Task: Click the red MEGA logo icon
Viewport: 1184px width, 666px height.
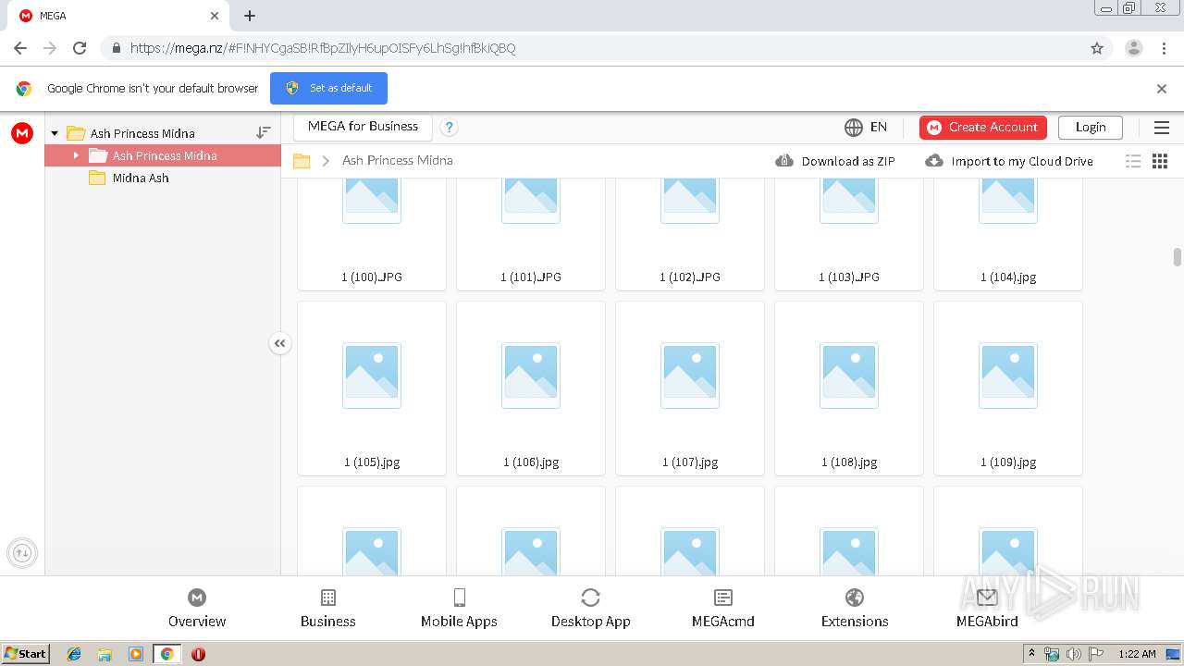Action: 22,133
